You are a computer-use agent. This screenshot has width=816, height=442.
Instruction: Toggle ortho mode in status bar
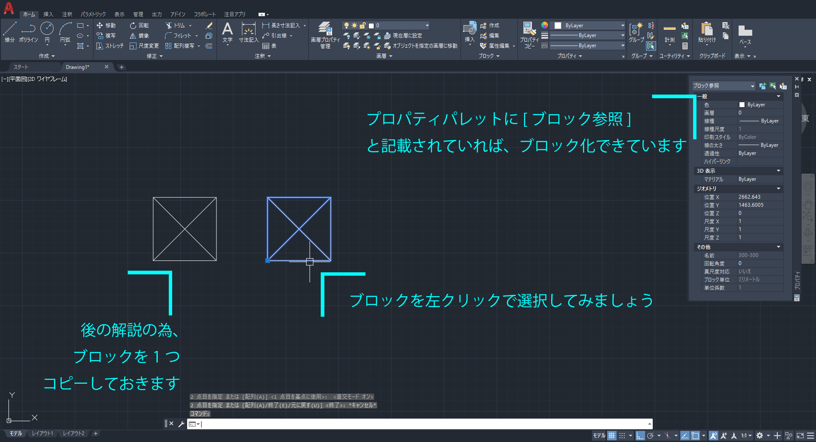click(640, 435)
